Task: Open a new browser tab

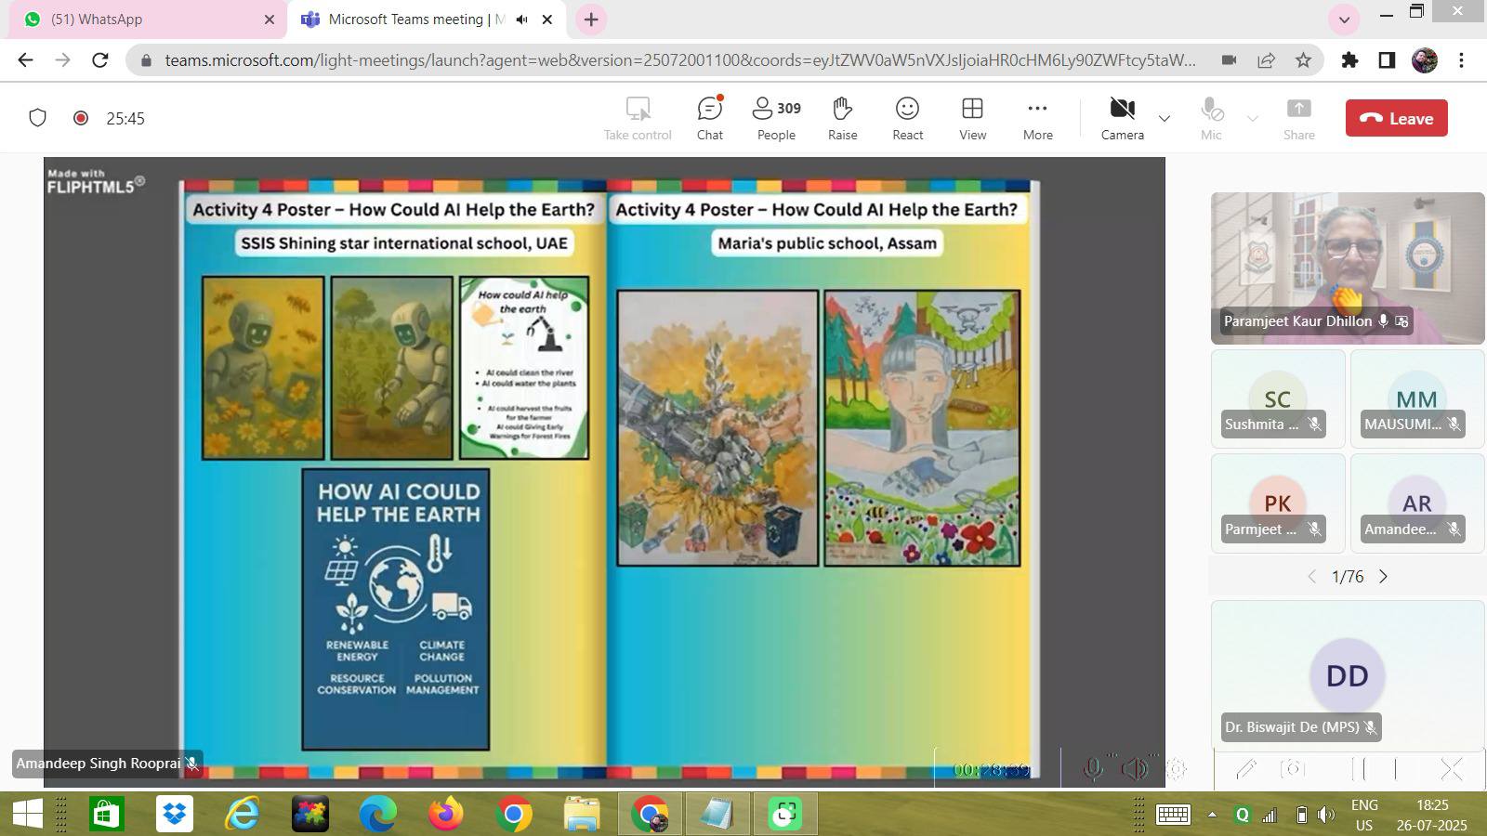Action: coord(591,20)
